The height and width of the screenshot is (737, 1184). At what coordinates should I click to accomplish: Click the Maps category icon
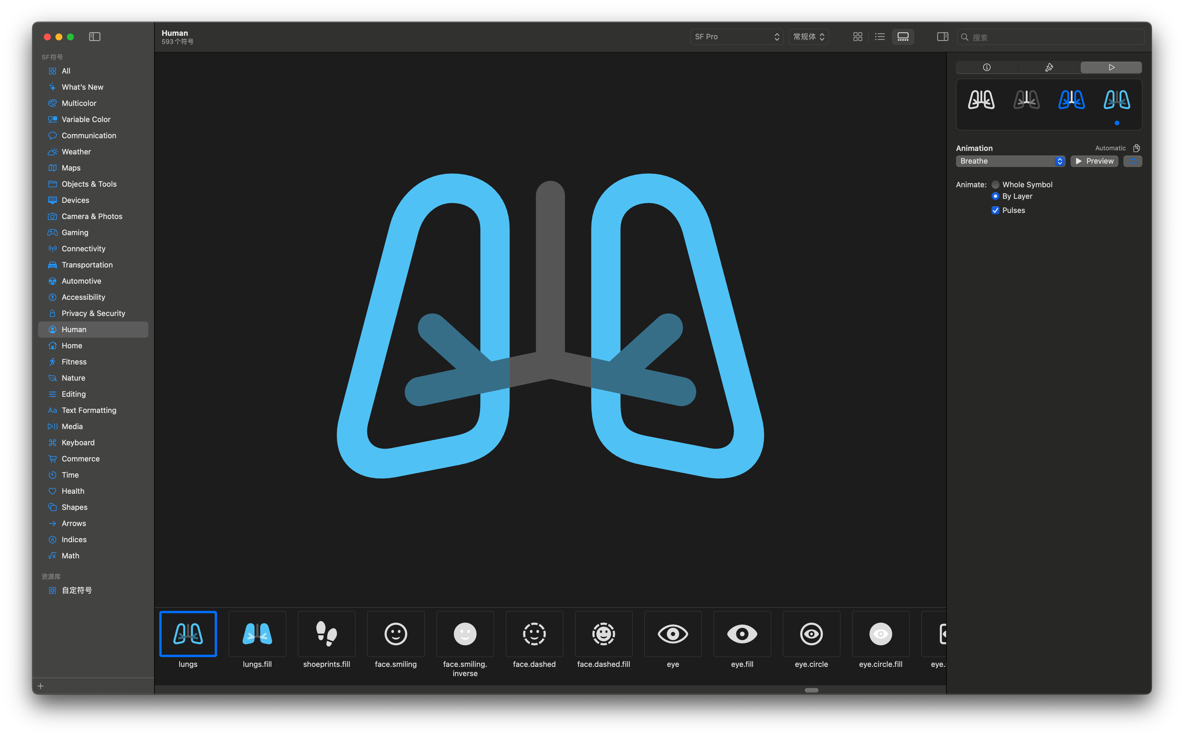point(52,168)
